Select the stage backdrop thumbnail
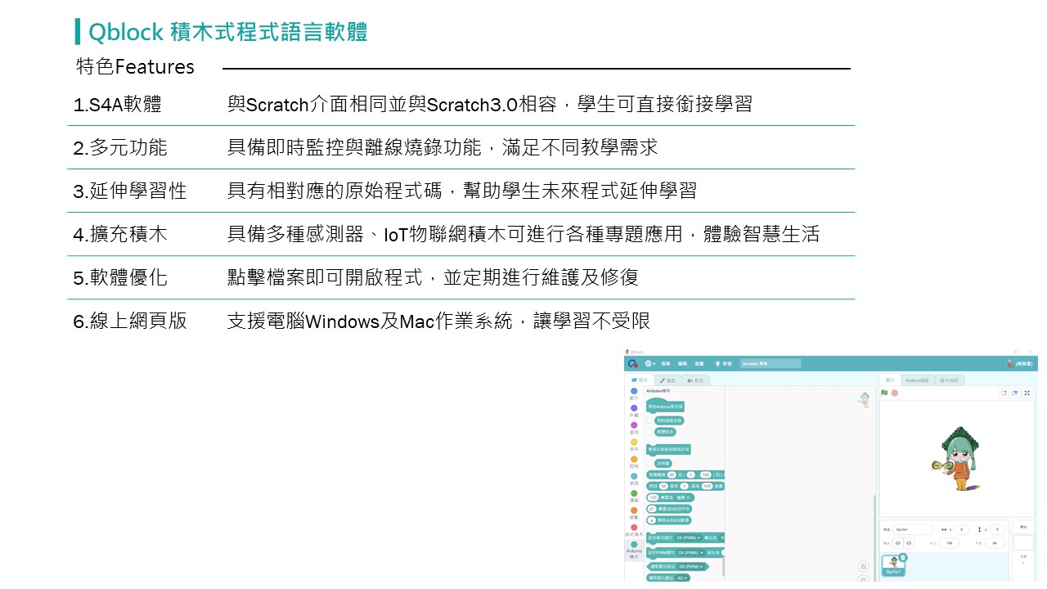 [x=1023, y=542]
